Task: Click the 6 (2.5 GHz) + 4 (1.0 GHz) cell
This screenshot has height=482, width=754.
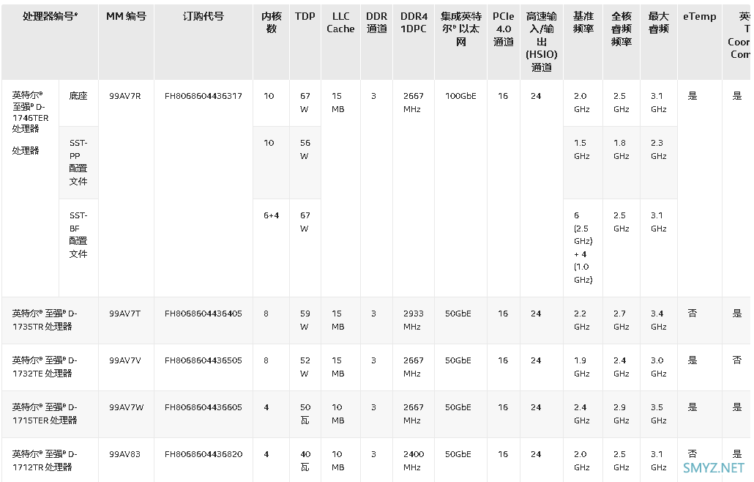Action: [583, 248]
